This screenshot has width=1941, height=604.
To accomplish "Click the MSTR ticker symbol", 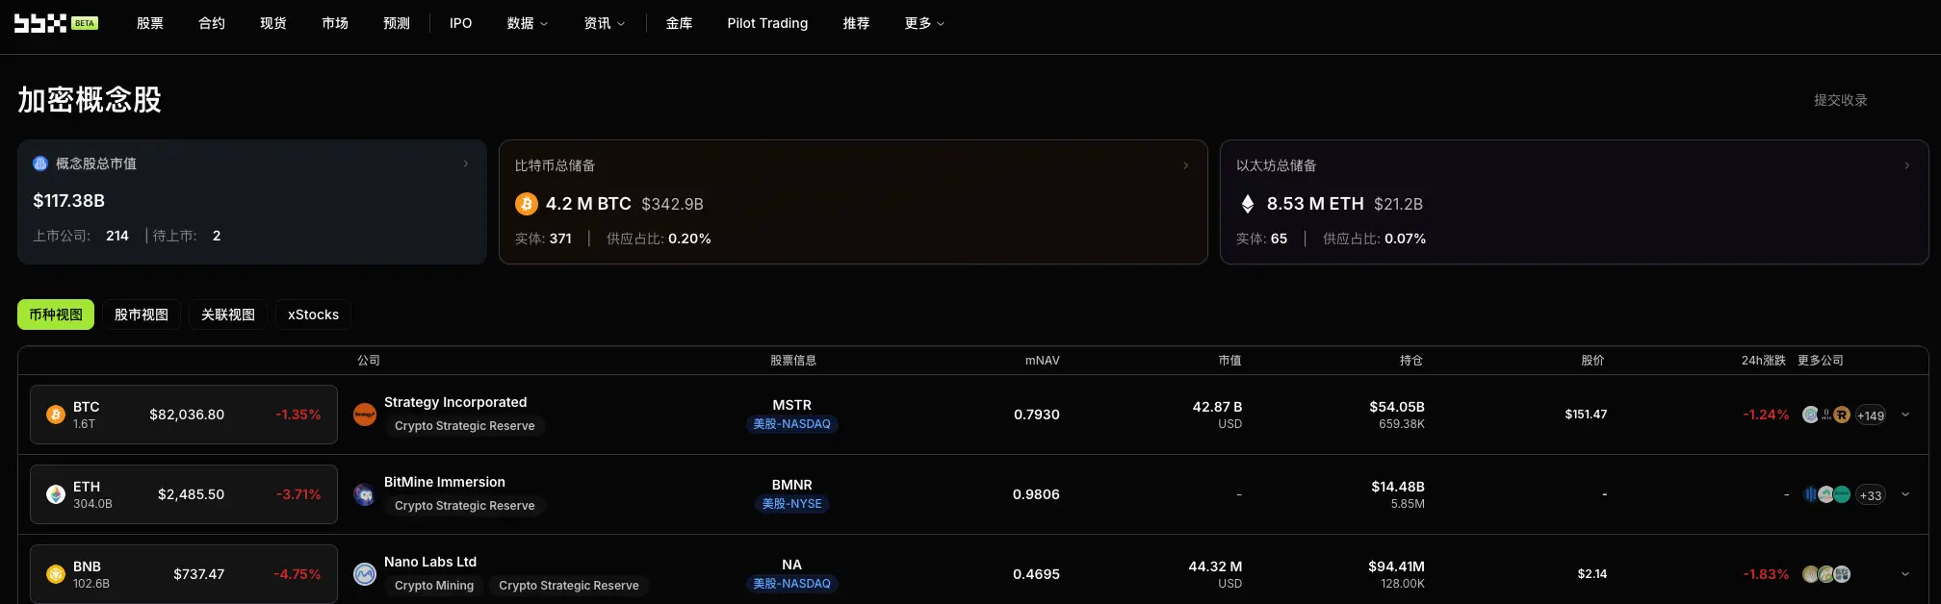I will pyautogui.click(x=792, y=405).
